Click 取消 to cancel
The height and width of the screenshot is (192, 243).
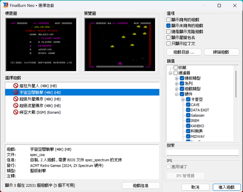[x=195, y=187]
